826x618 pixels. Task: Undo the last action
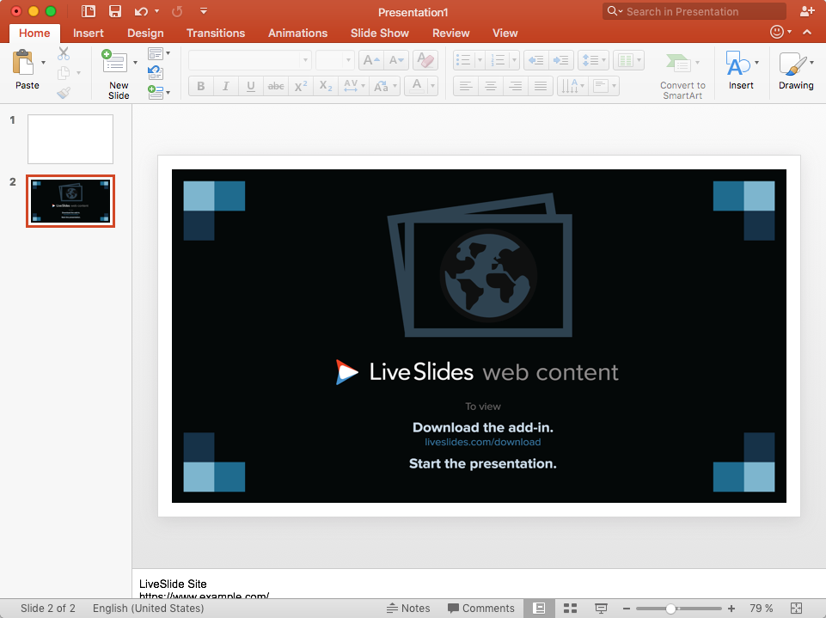click(x=141, y=11)
